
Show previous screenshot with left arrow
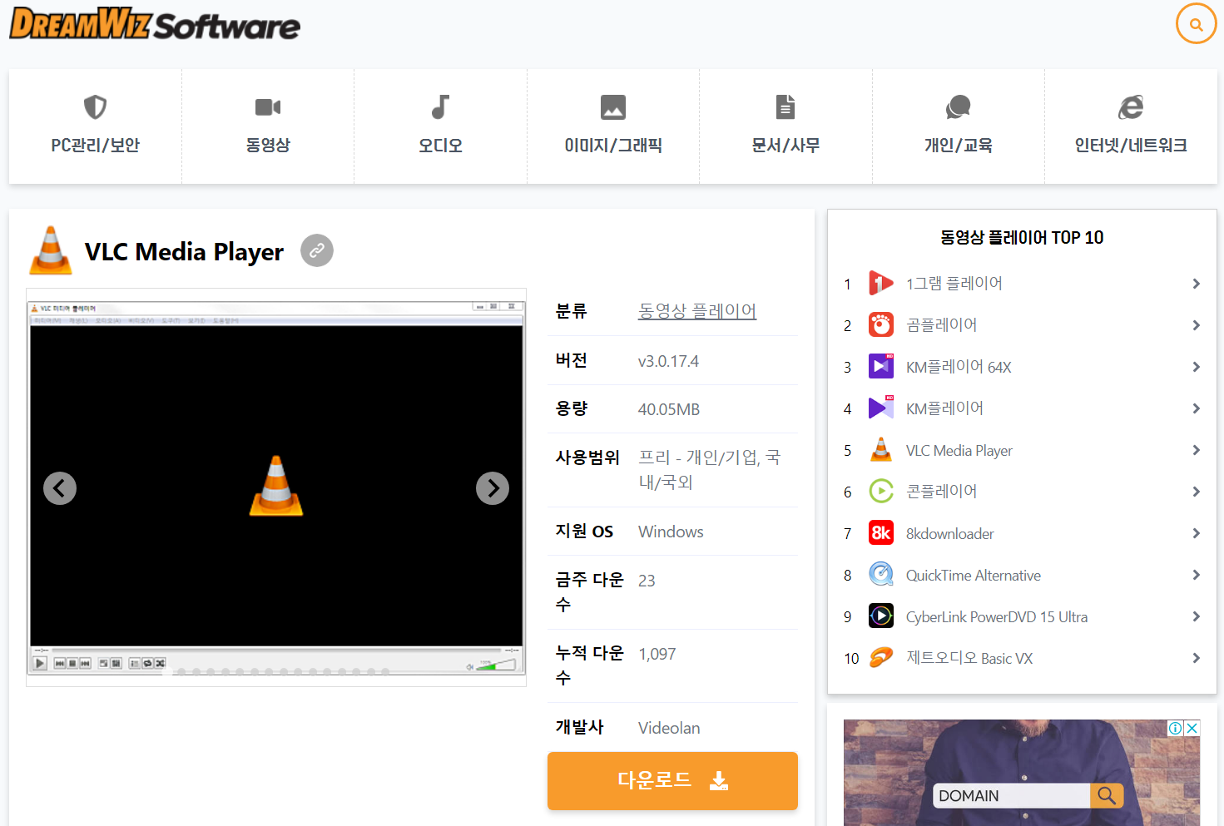(60, 488)
